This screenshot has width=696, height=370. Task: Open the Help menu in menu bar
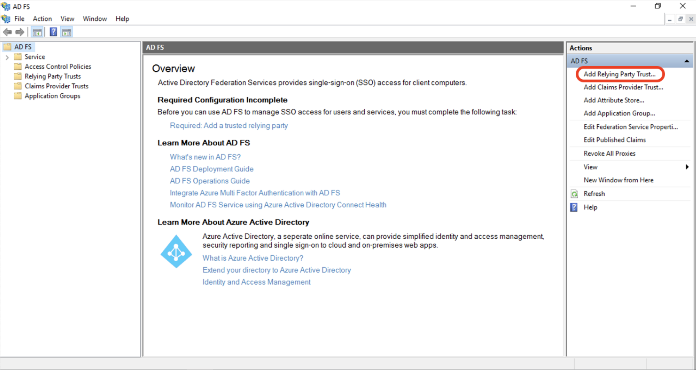click(x=122, y=19)
